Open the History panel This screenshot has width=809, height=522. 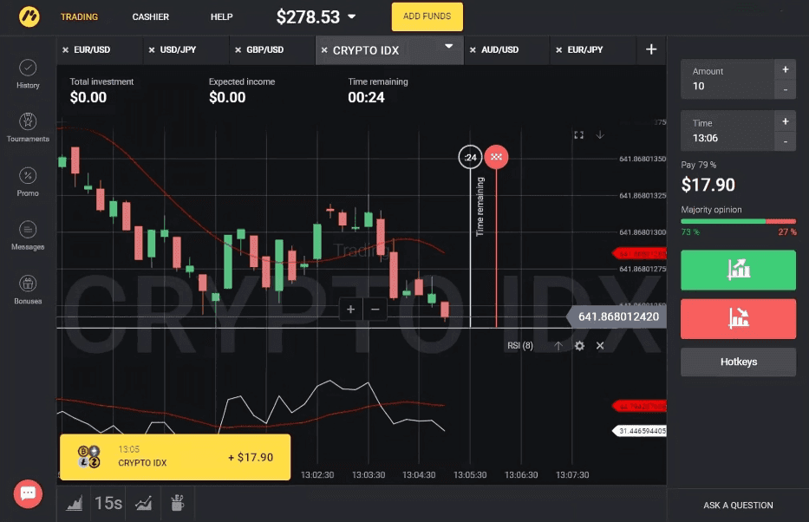[28, 75]
